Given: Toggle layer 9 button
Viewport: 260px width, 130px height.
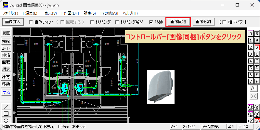Looking at the screenshot, I should [x=257, y=41].
